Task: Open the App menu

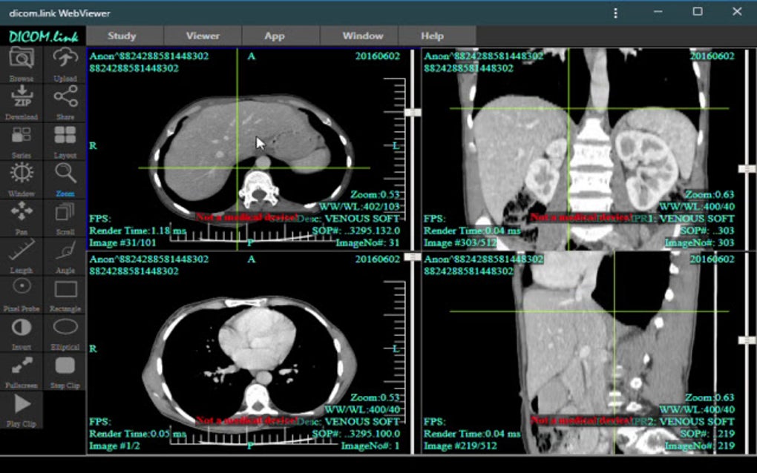Action: point(274,35)
